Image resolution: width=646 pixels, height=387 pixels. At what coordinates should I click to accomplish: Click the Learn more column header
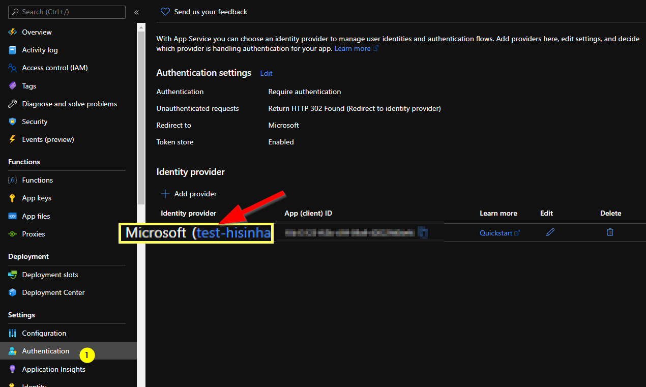pyautogui.click(x=498, y=213)
